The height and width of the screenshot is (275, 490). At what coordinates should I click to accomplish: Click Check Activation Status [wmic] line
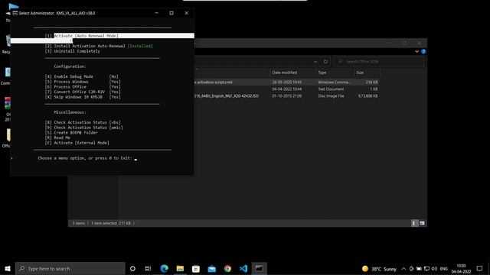tap(83, 128)
